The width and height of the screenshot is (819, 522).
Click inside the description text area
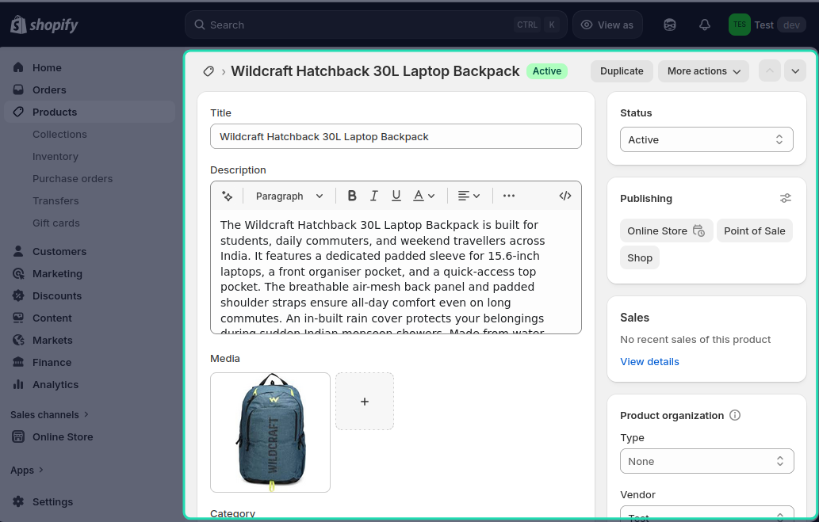click(x=396, y=272)
